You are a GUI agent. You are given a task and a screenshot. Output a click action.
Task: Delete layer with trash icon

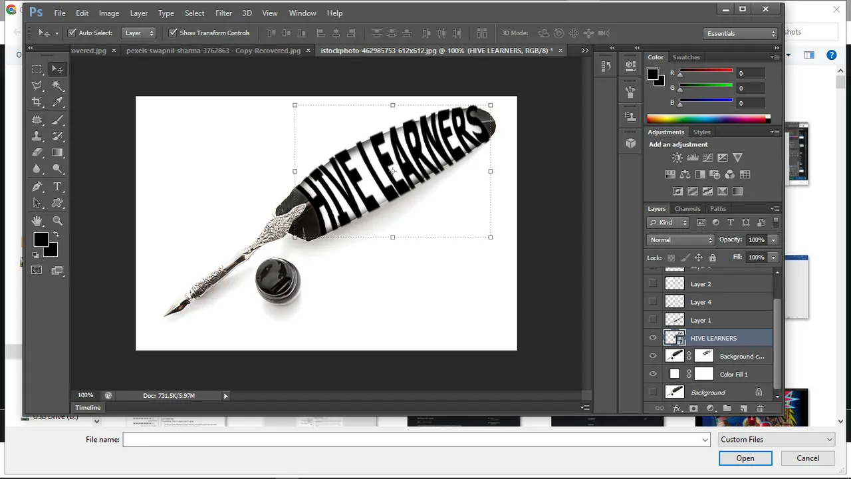761,408
